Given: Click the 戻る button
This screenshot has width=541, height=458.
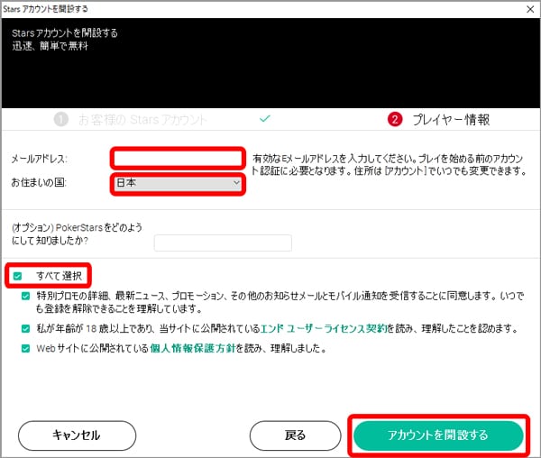Looking at the screenshot, I should (x=294, y=435).
